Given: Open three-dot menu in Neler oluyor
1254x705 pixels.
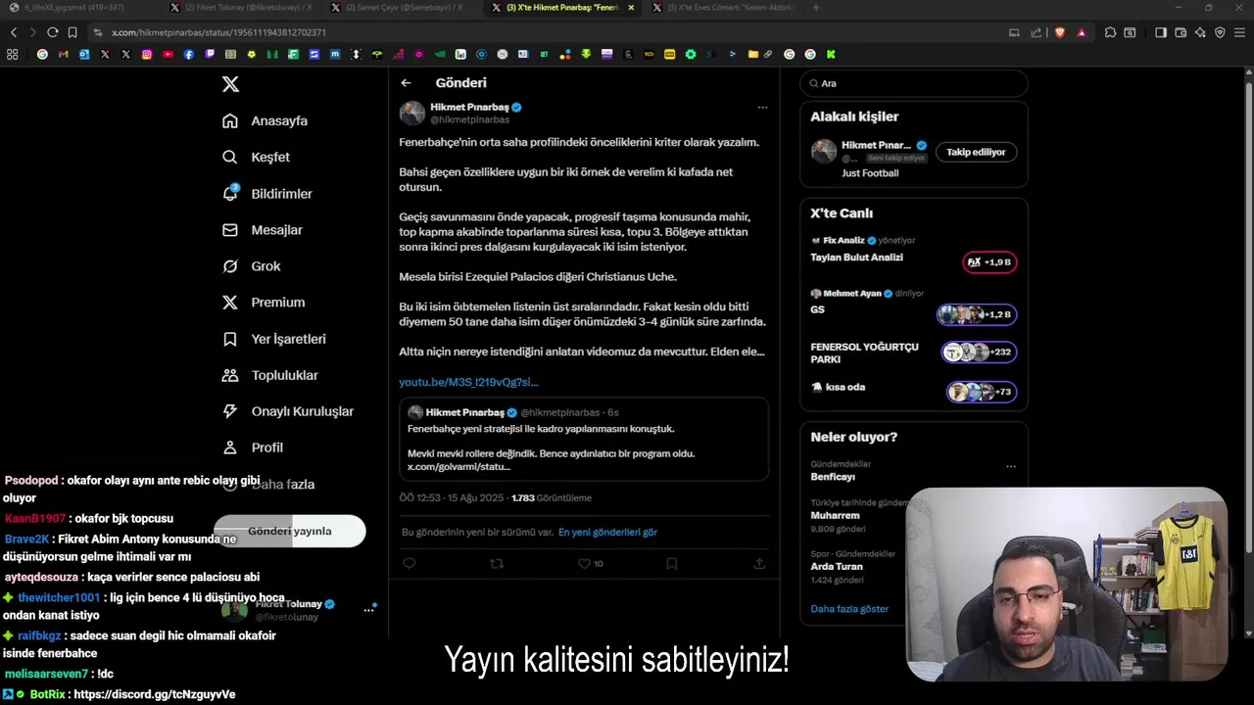Looking at the screenshot, I should click(x=1011, y=466).
